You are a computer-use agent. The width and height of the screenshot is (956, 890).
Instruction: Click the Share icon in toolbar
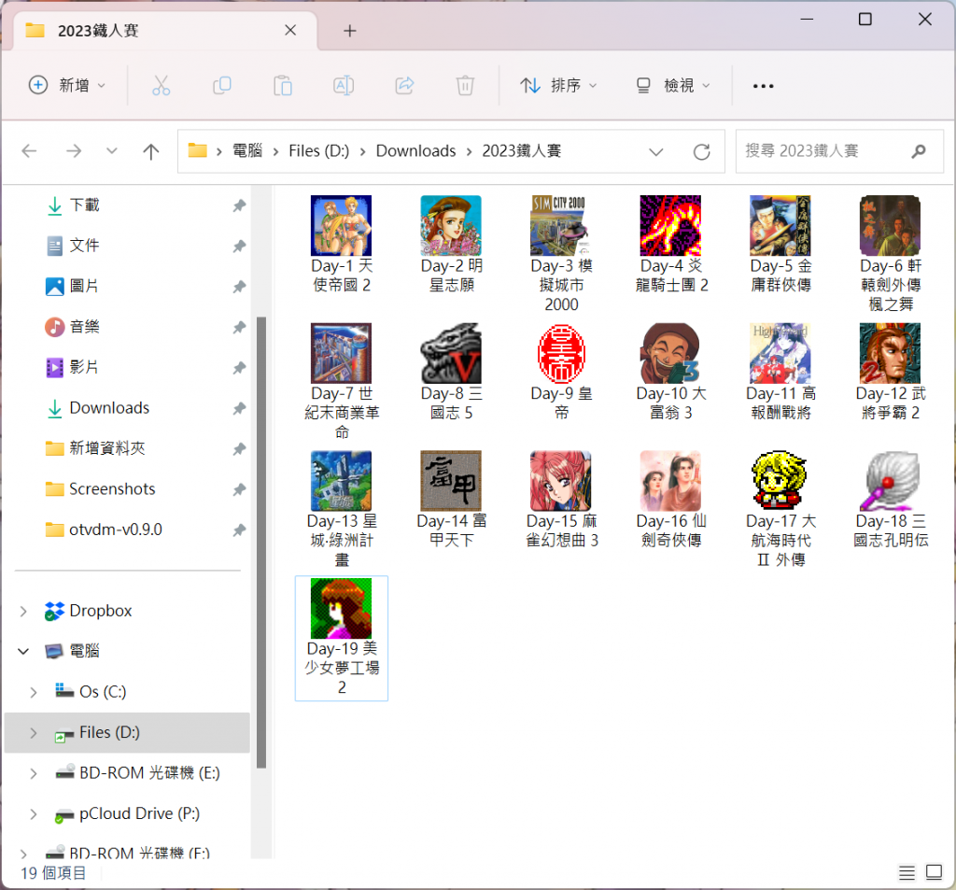coord(405,85)
